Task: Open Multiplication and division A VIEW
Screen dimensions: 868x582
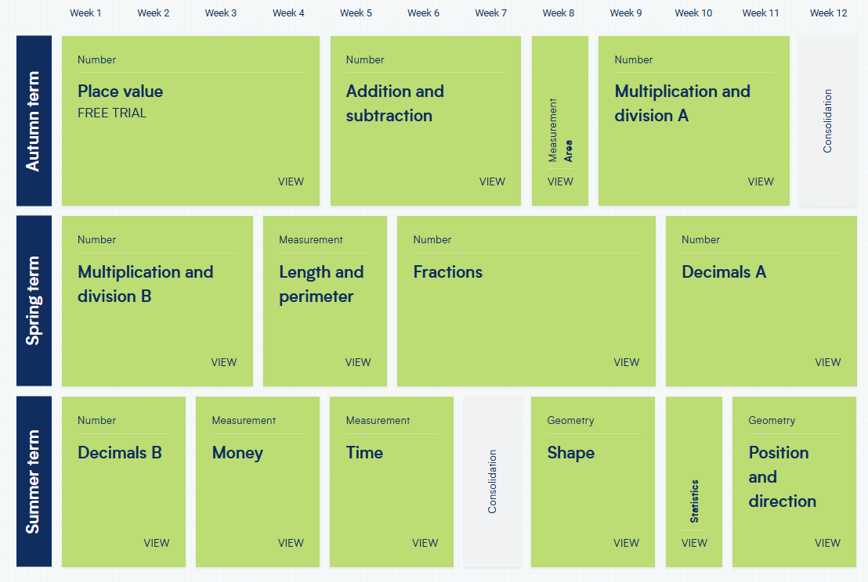Action: [x=761, y=181]
